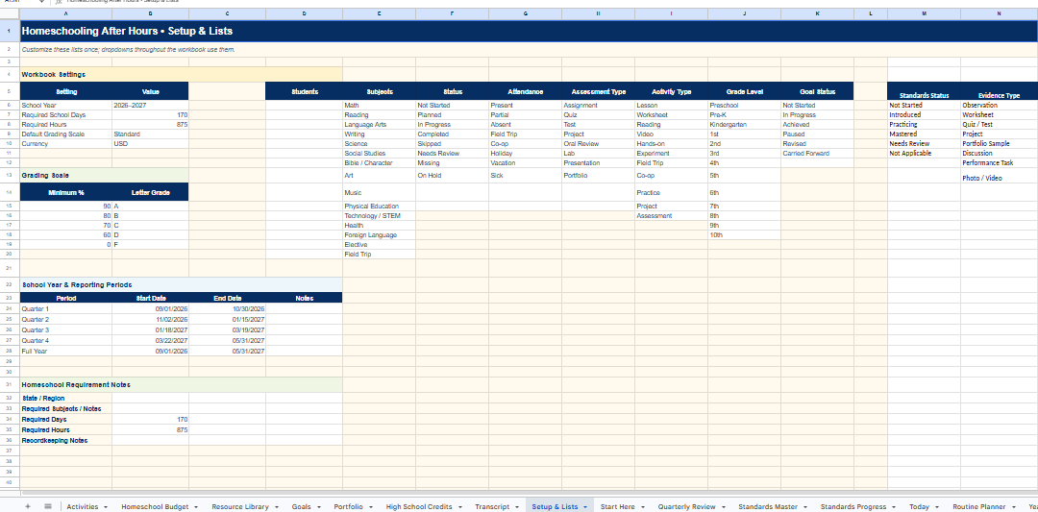
Task: Open the Setup & Lists tab dropdown arrow
Action: 585,507
